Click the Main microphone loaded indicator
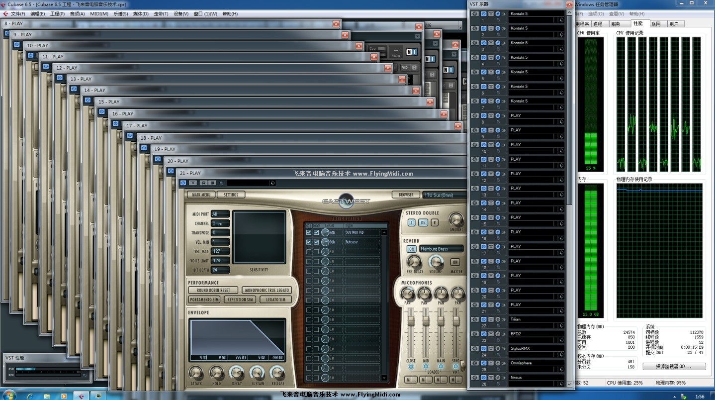Image resolution: width=715 pixels, height=400 pixels. [441, 366]
